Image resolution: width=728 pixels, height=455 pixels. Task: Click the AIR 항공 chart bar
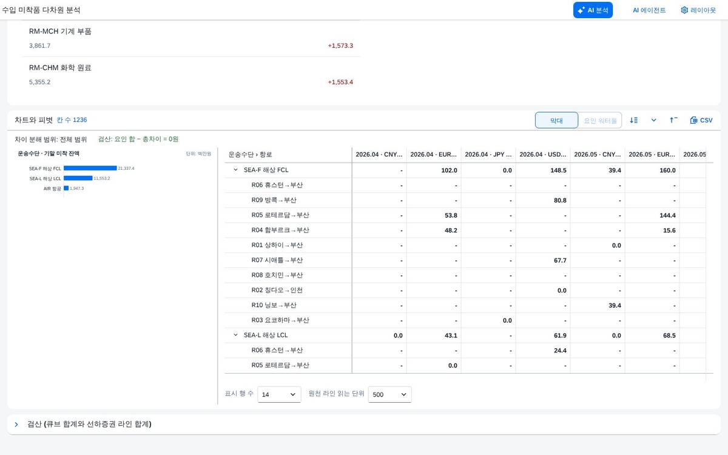pos(66,189)
